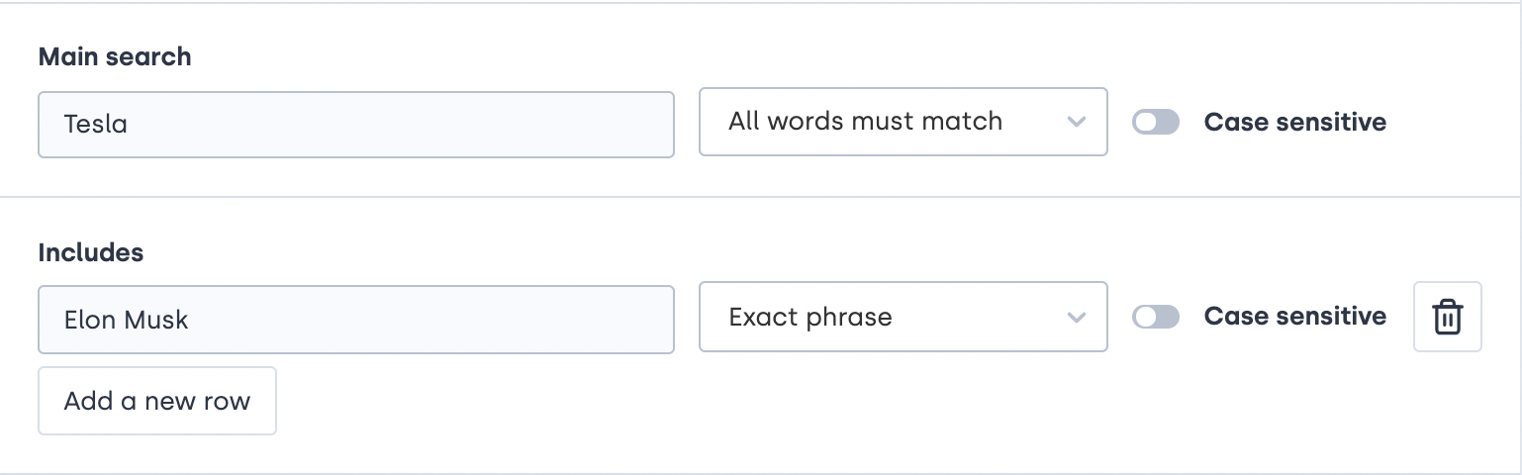Click chevron arrow beside Exact phrase
1522x475 pixels.
pos(1076,318)
